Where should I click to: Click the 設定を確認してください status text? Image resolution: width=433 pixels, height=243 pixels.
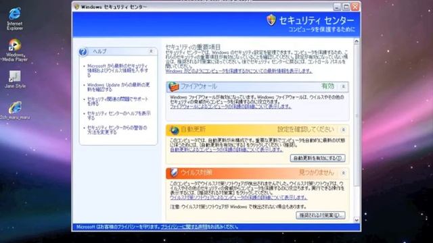click(x=306, y=130)
